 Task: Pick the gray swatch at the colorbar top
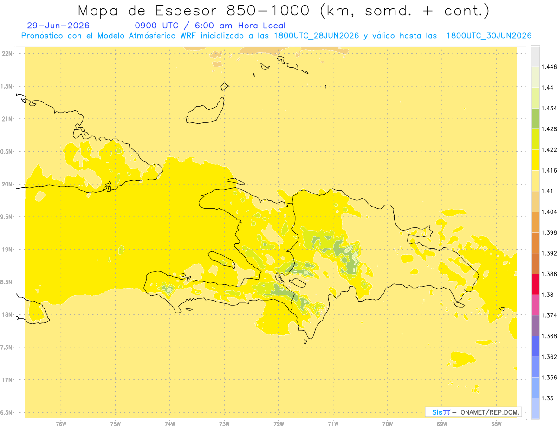point(535,57)
